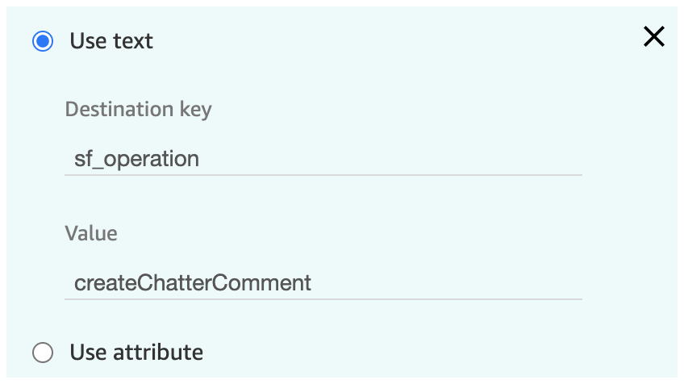Screen dimensions: 684x384
Task: Select the Use attribute radio button
Action: pos(43,353)
